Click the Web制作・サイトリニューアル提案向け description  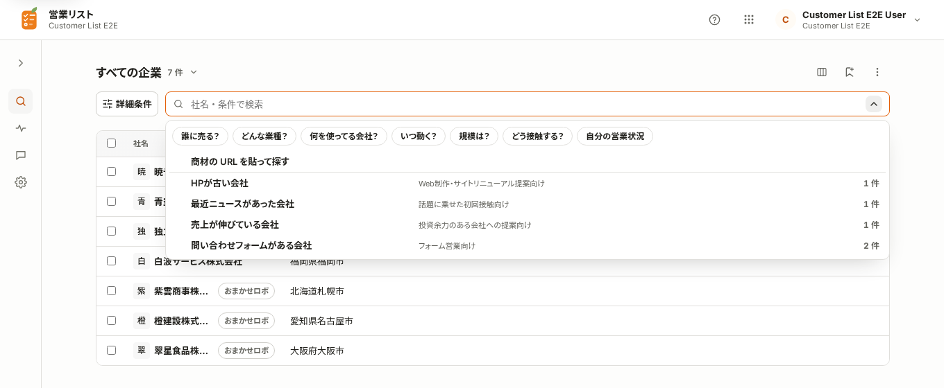tap(482, 184)
